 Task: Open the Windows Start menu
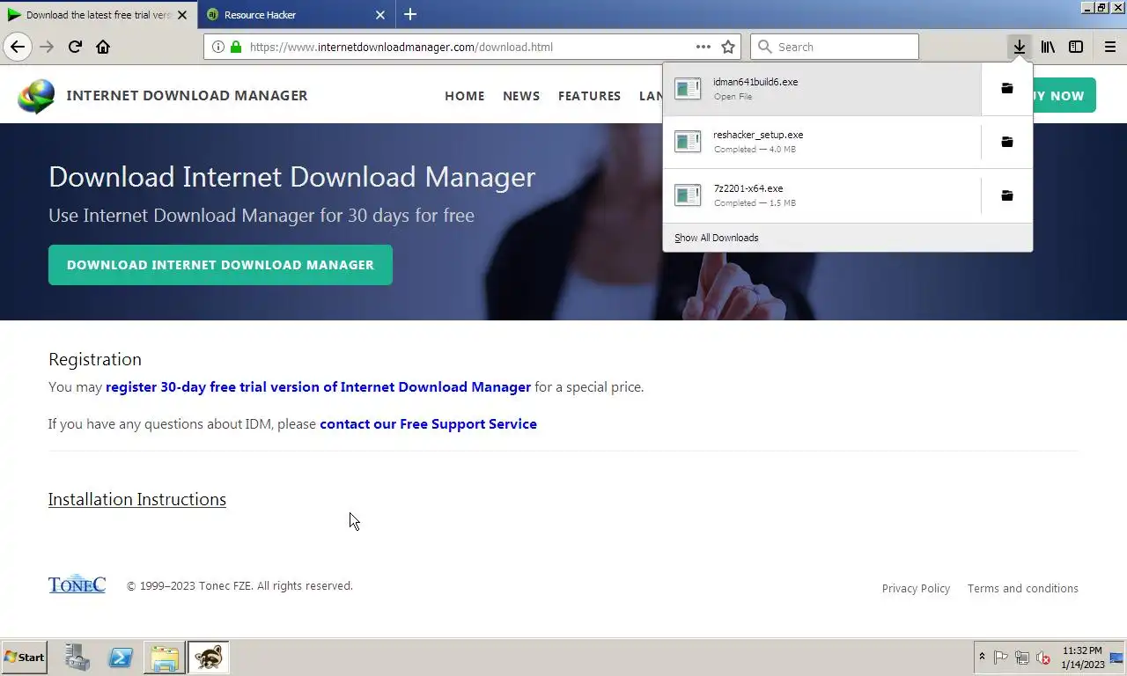pos(24,658)
